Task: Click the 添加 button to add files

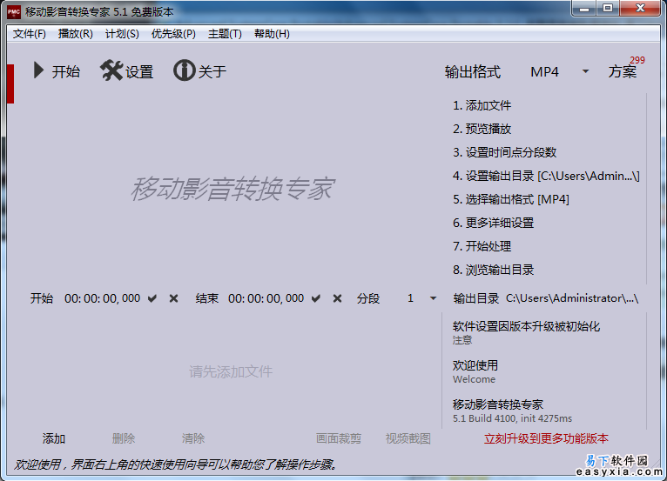Action: [54, 438]
